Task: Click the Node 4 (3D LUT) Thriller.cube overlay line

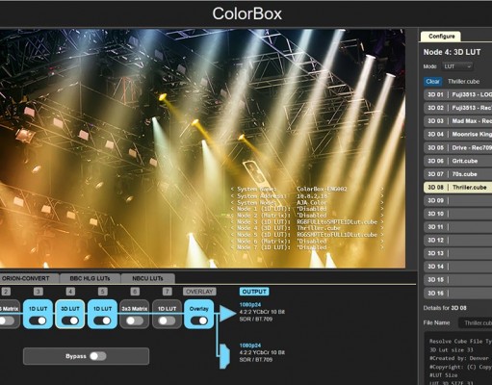Action: click(x=307, y=228)
